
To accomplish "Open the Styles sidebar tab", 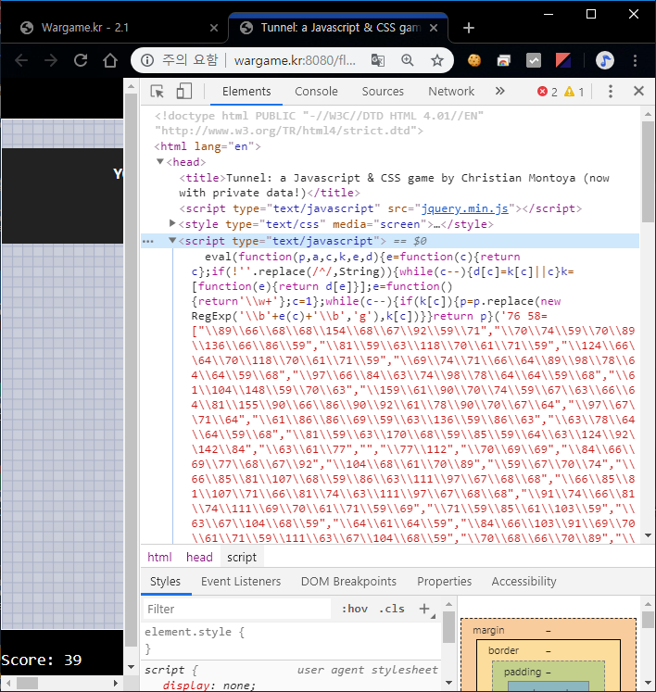I will 166,581.
